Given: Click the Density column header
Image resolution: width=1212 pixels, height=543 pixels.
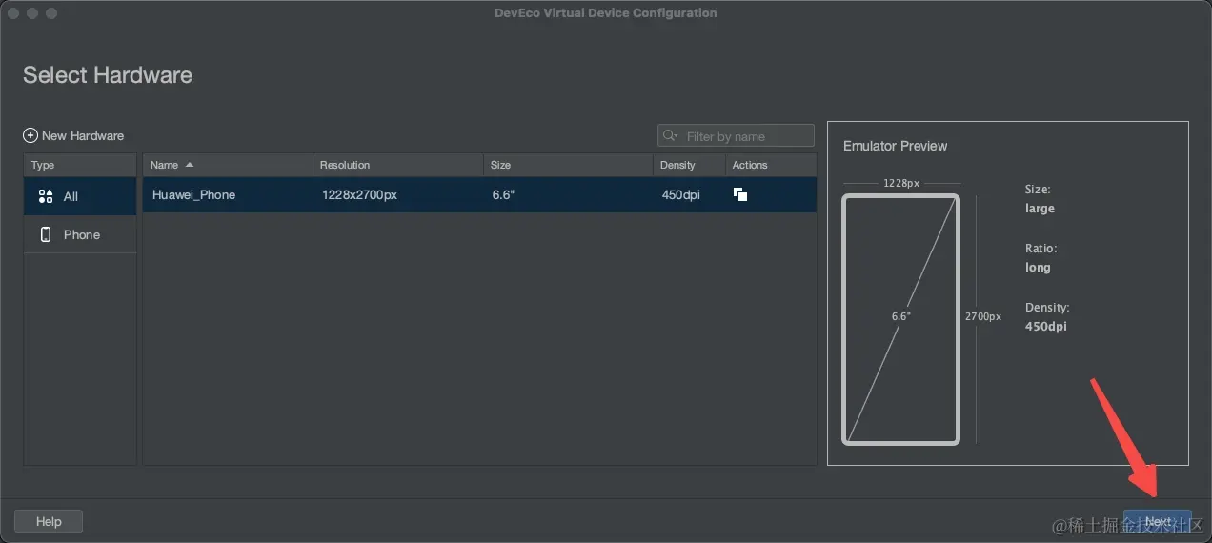Looking at the screenshot, I should (x=690, y=165).
